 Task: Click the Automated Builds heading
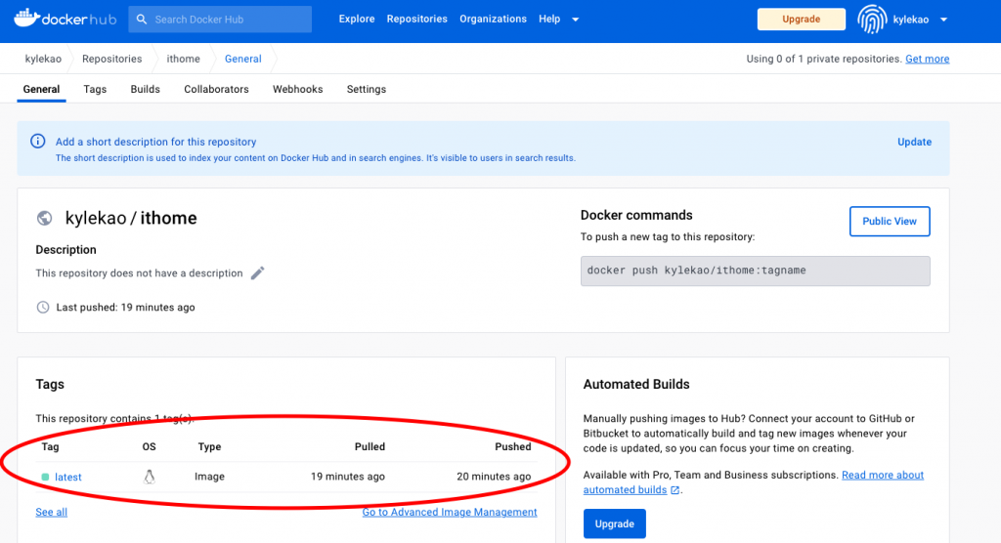pos(636,384)
